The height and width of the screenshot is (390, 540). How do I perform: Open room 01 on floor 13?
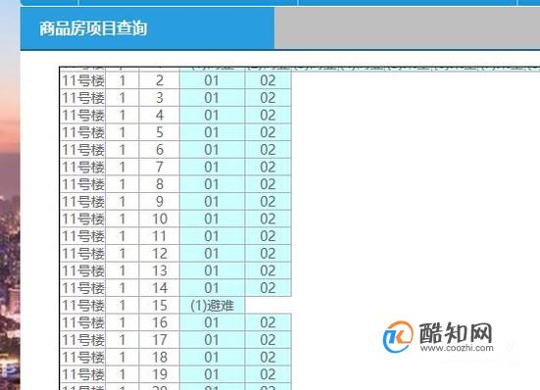click(212, 270)
